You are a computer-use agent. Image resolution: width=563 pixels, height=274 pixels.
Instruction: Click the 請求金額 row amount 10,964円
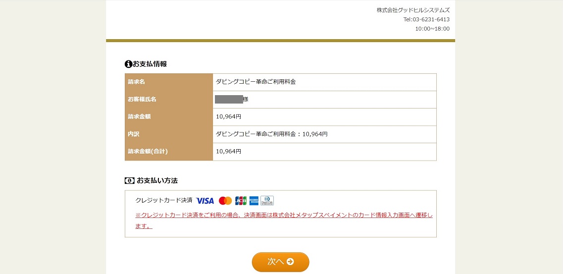228,117
